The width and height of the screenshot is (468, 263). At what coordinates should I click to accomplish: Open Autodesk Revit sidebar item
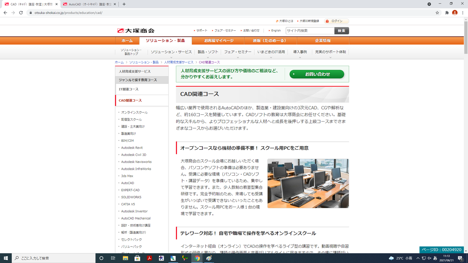pos(132,148)
